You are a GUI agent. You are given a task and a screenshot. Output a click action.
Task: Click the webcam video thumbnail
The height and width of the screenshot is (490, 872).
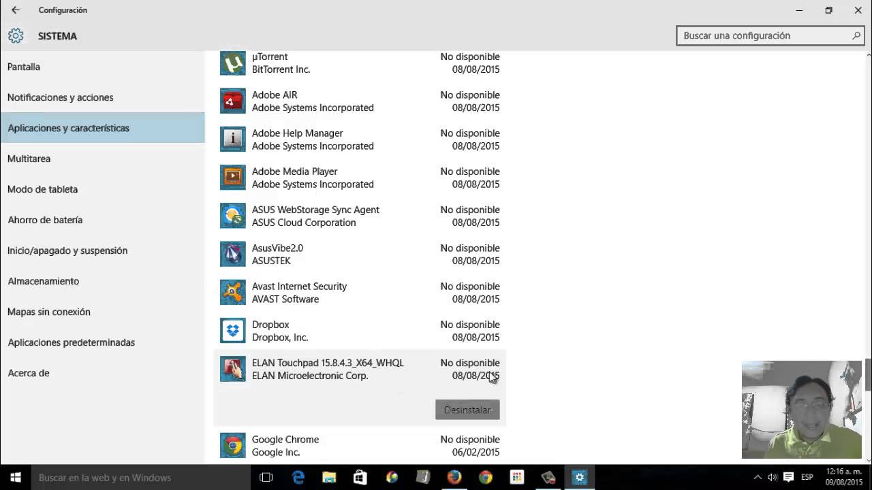click(802, 409)
